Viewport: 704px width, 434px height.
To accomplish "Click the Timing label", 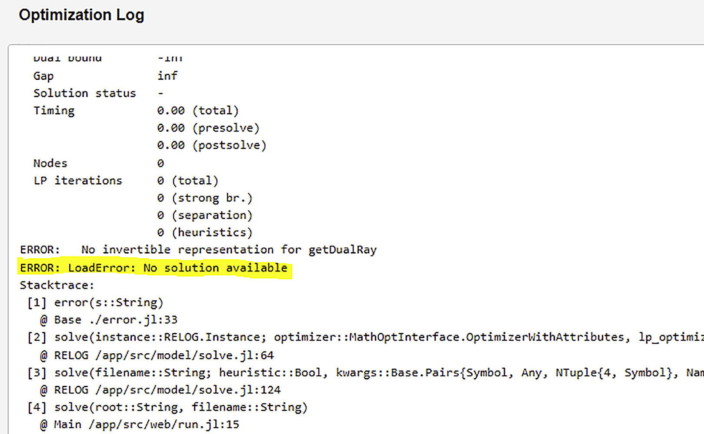I will (54, 111).
